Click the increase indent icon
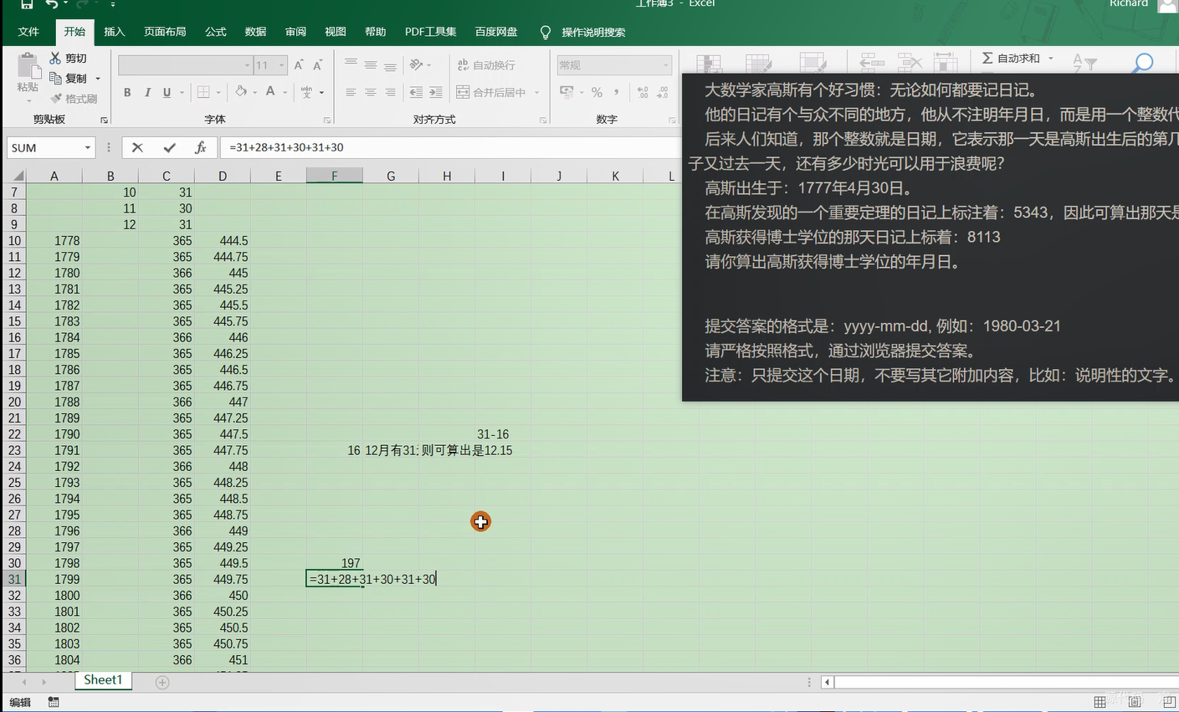The height and width of the screenshot is (712, 1179). click(436, 92)
